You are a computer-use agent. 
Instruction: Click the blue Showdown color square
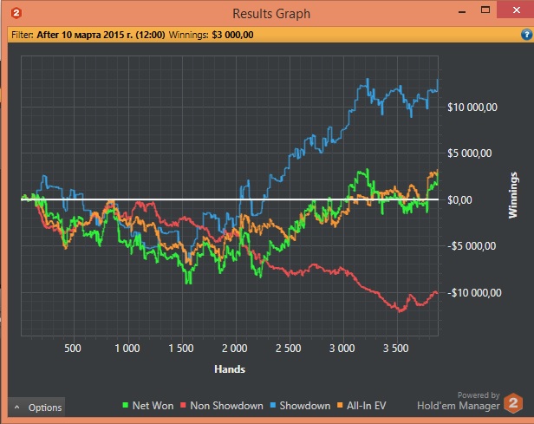click(x=274, y=405)
